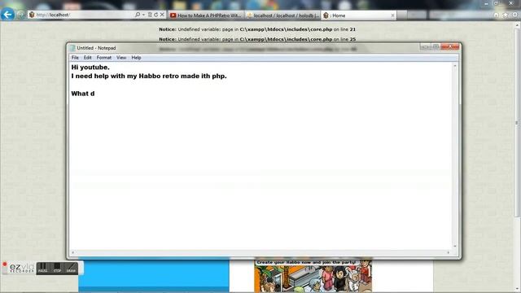Open a new blank browser tab

(402, 15)
